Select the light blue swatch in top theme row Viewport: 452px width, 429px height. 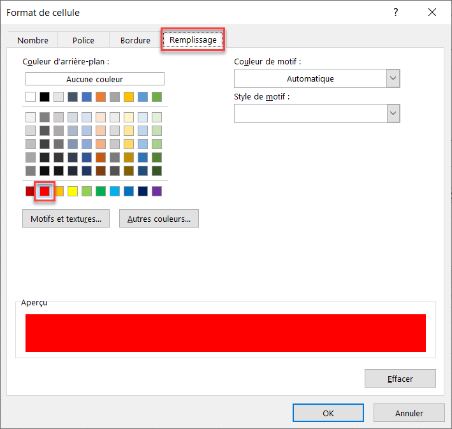[x=143, y=97]
